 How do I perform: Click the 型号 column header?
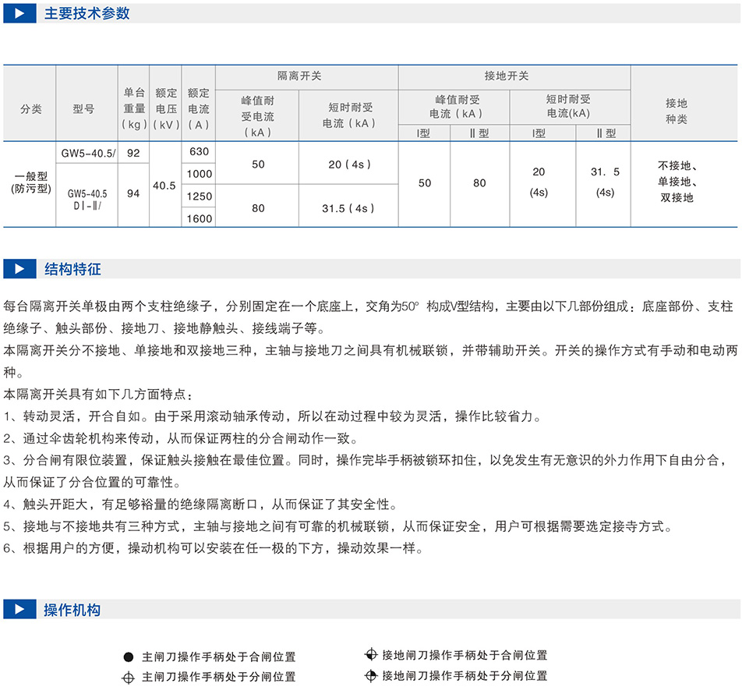coord(84,109)
